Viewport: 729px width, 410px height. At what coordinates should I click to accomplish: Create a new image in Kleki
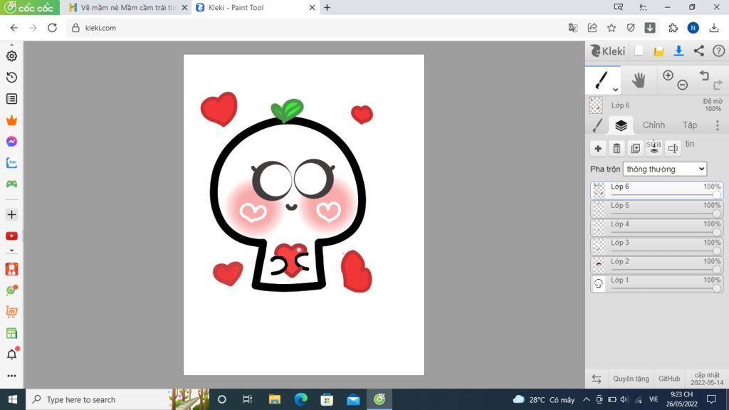point(639,51)
